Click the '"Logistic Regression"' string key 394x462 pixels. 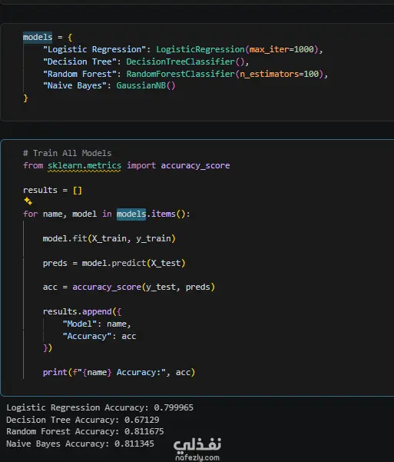coord(94,49)
